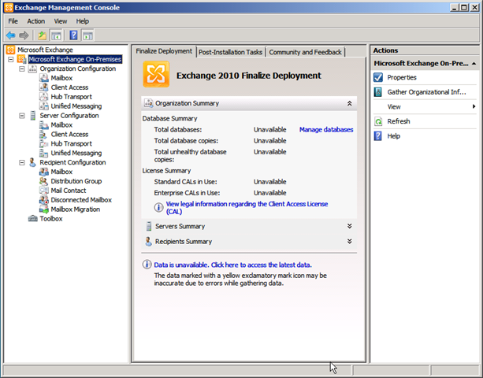Collapse the Organization Configuration node
The height and width of the screenshot is (378, 483).
(22, 69)
